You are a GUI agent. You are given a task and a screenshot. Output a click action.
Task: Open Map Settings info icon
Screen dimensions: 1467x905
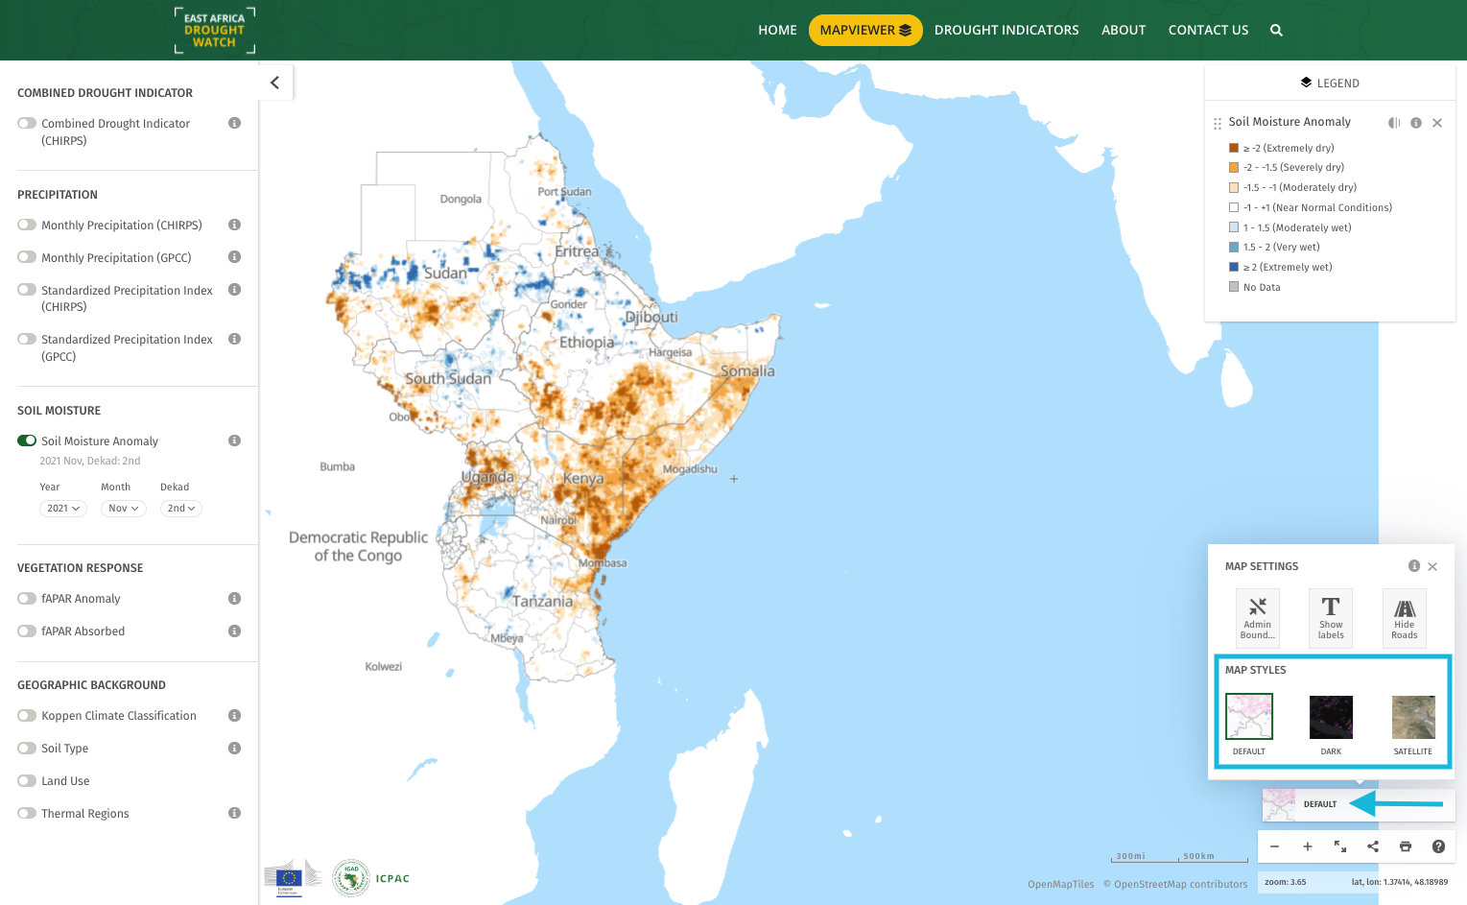tap(1414, 566)
